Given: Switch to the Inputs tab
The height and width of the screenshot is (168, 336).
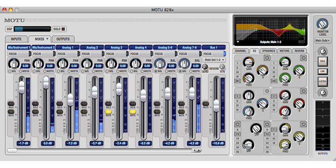Looking at the screenshot, I should click(x=16, y=39).
